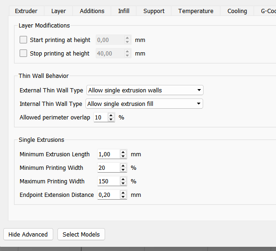Open Internal Thin Wall Type dropdown
The width and height of the screenshot is (276, 251).
[x=144, y=104]
